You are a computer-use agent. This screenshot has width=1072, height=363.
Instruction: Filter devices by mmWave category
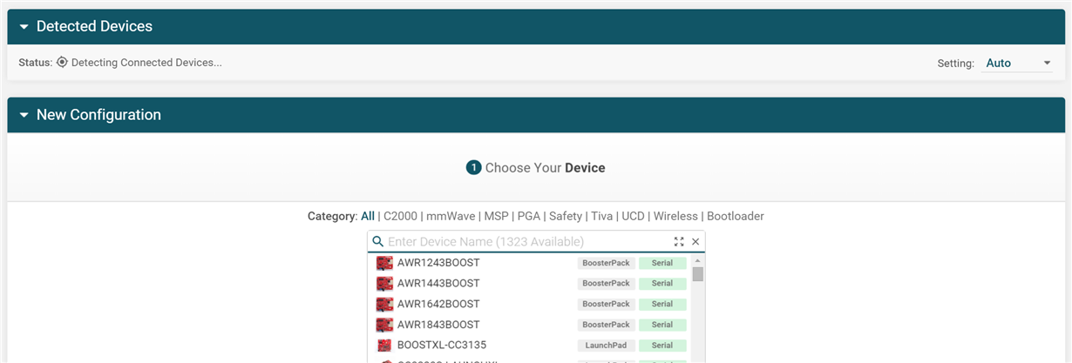click(450, 216)
